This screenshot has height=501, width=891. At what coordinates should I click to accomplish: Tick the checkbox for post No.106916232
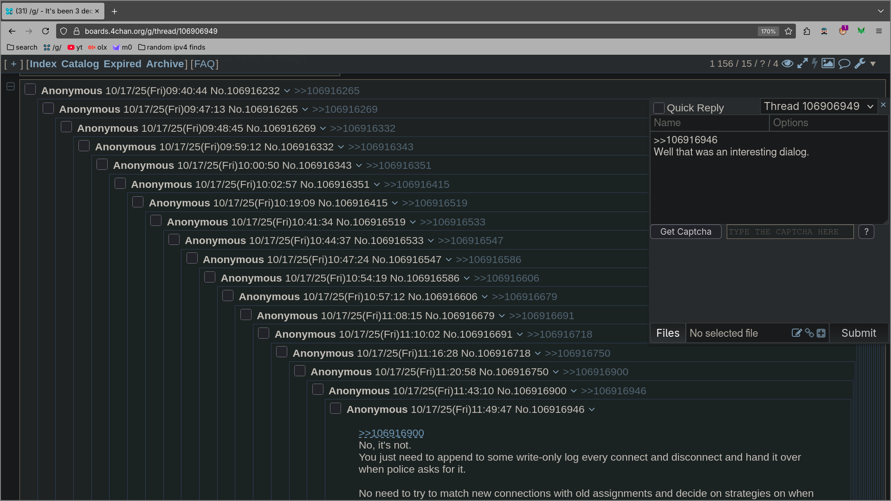click(30, 89)
